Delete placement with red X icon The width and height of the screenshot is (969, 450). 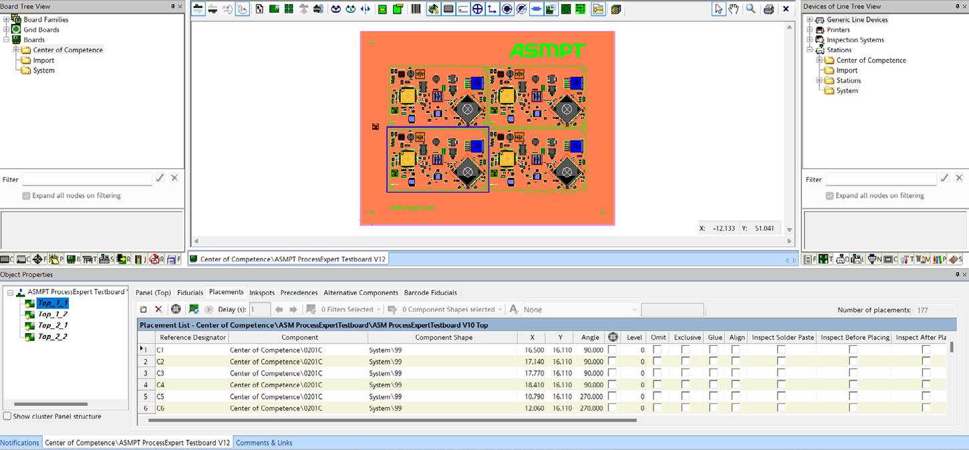[x=158, y=309]
